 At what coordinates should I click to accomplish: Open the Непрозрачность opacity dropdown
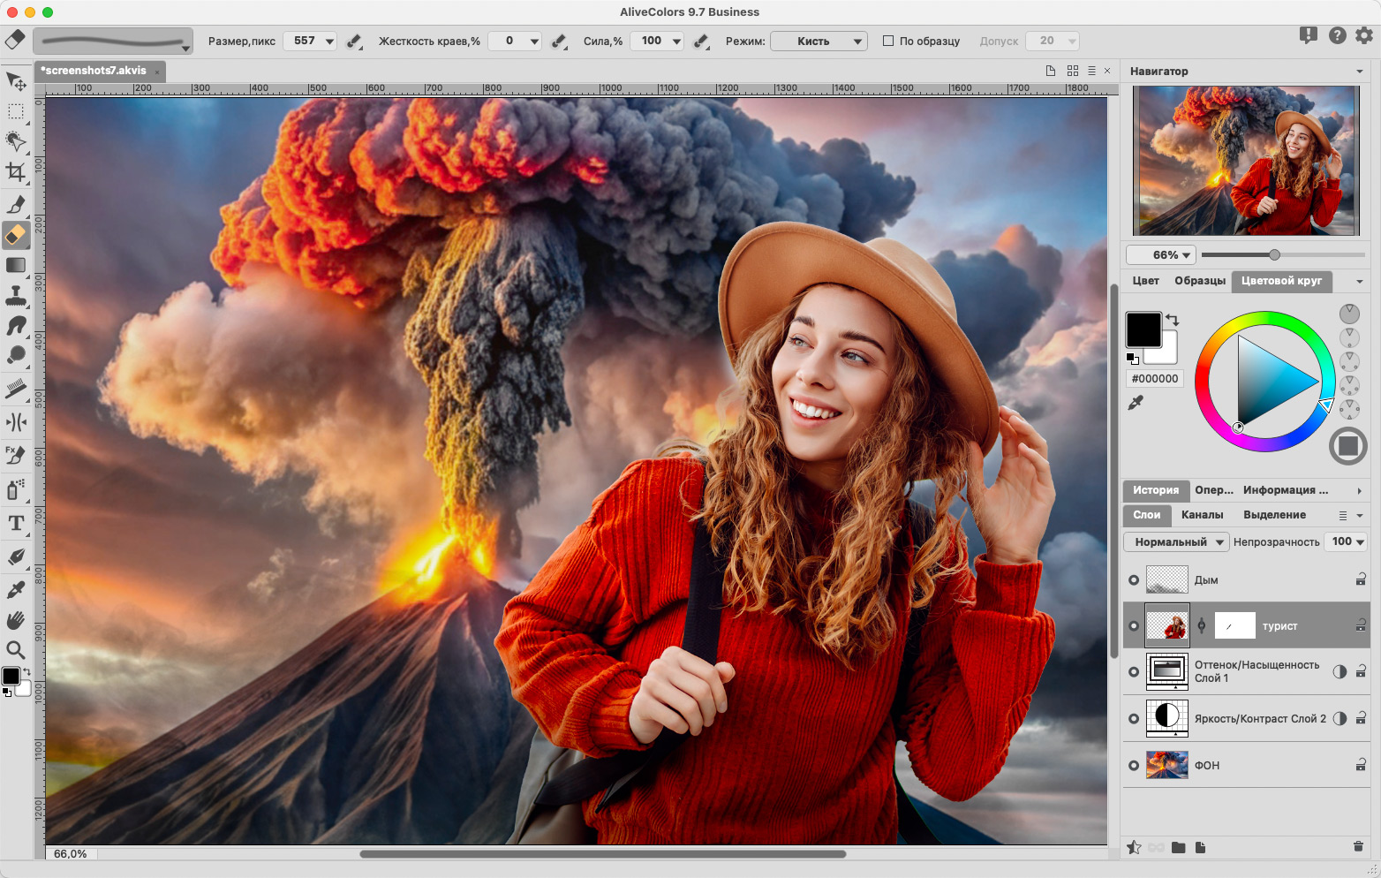1360,541
